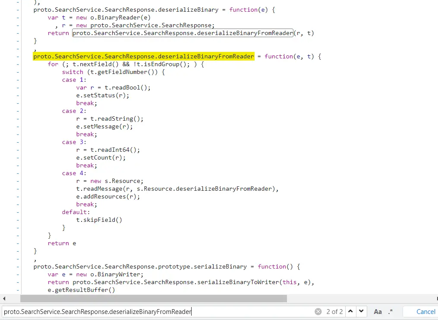
Task: Click on "e.getResultBuffer()" line
Action: [x=81, y=290]
